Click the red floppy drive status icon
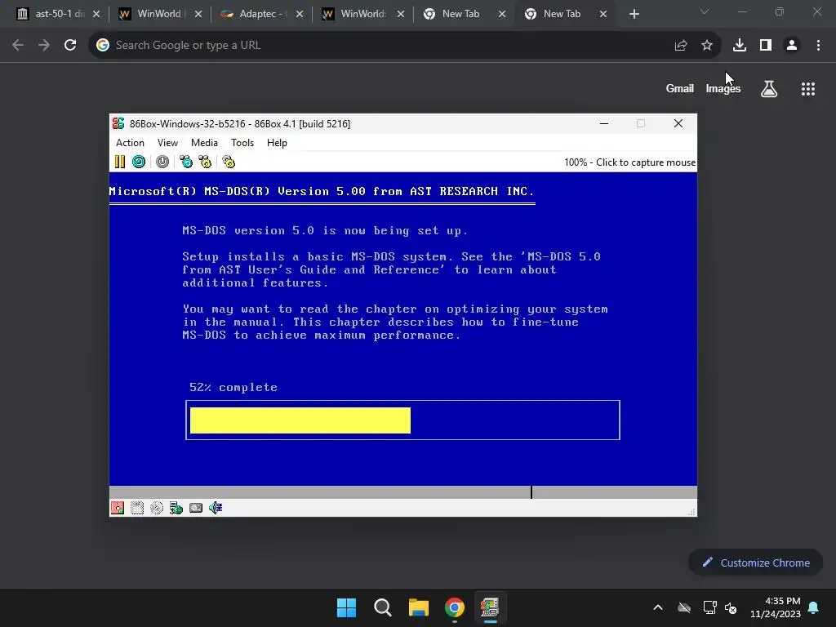The width and height of the screenshot is (836, 627). tap(118, 508)
